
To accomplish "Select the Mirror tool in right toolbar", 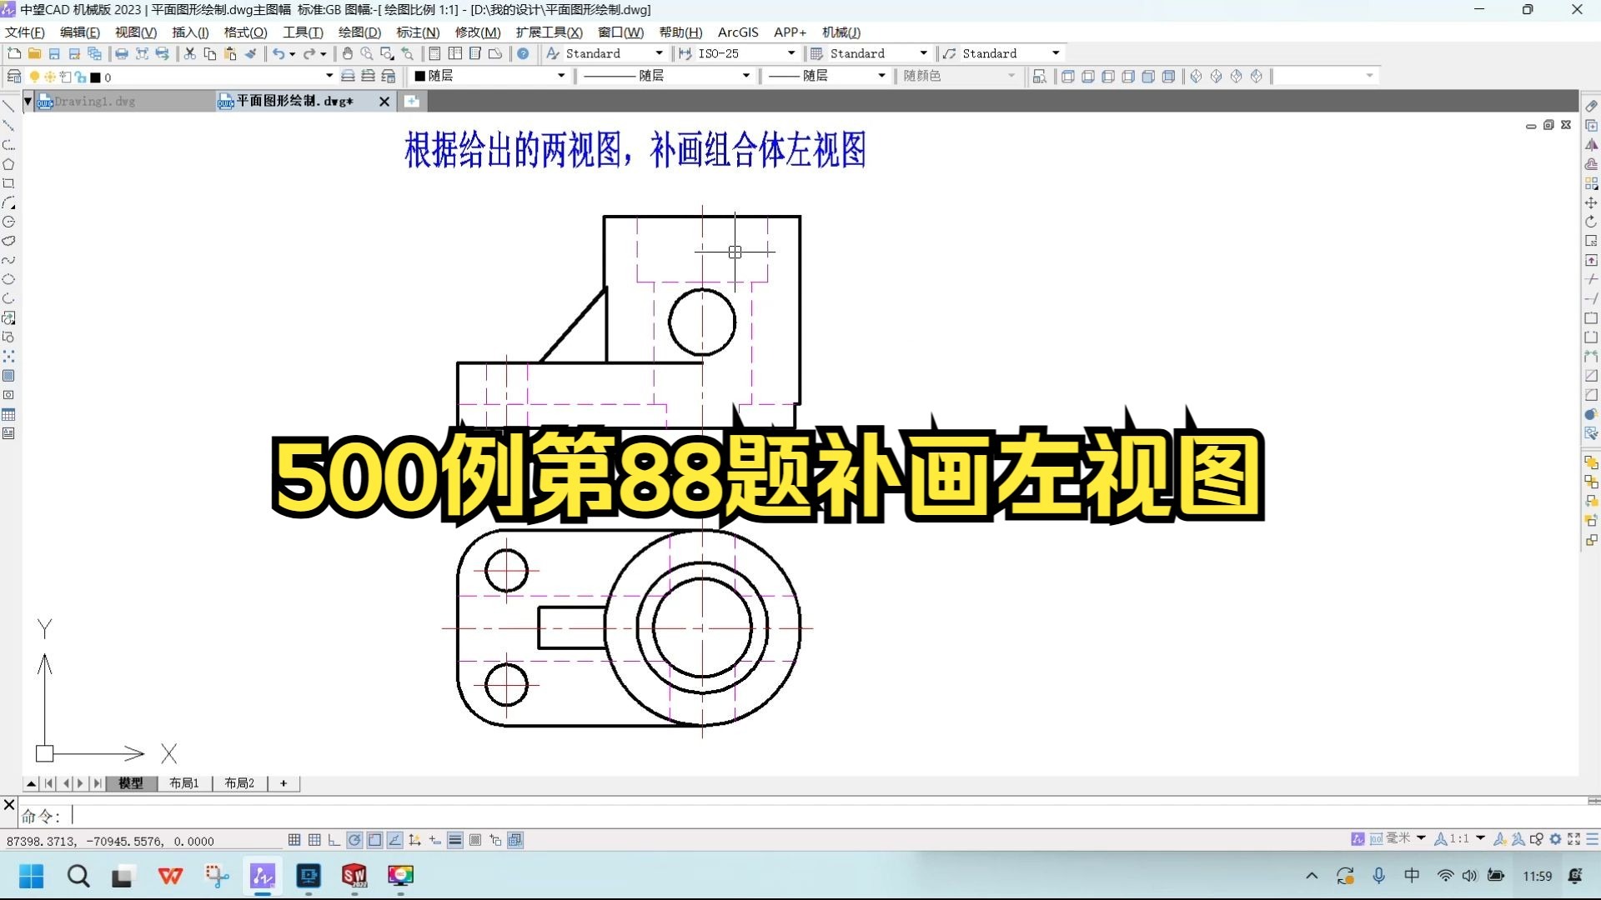I will tap(1591, 145).
